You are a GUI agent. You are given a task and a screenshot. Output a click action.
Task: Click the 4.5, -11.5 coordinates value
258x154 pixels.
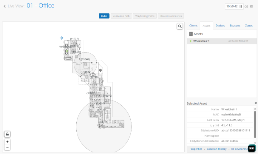227,125
